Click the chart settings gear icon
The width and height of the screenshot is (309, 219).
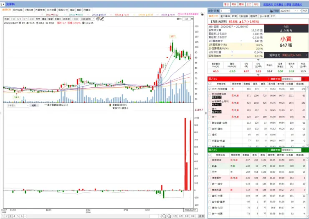coord(98,19)
